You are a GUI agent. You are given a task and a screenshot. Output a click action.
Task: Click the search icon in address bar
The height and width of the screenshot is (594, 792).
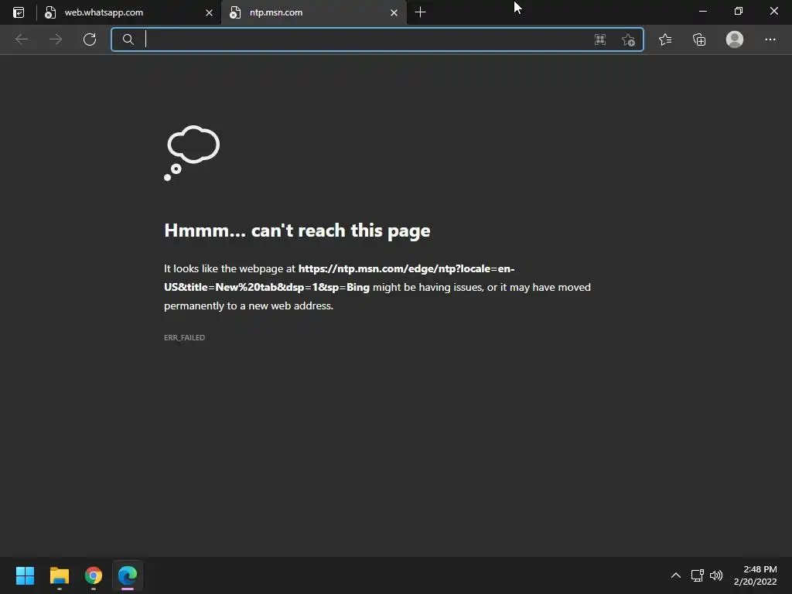click(x=128, y=39)
